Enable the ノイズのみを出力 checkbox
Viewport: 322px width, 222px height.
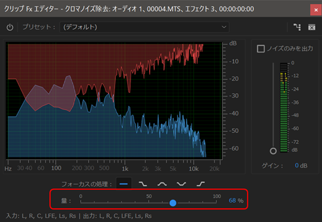[x=261, y=49]
